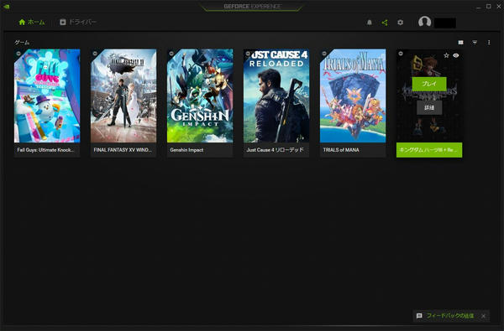504x331 pixels.
Task: Click the gray 詳細 button
Action: click(x=429, y=108)
